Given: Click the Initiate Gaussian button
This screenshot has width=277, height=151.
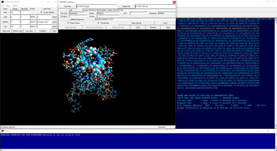Looking at the screenshot, I should pyautogui.click(x=71, y=28).
